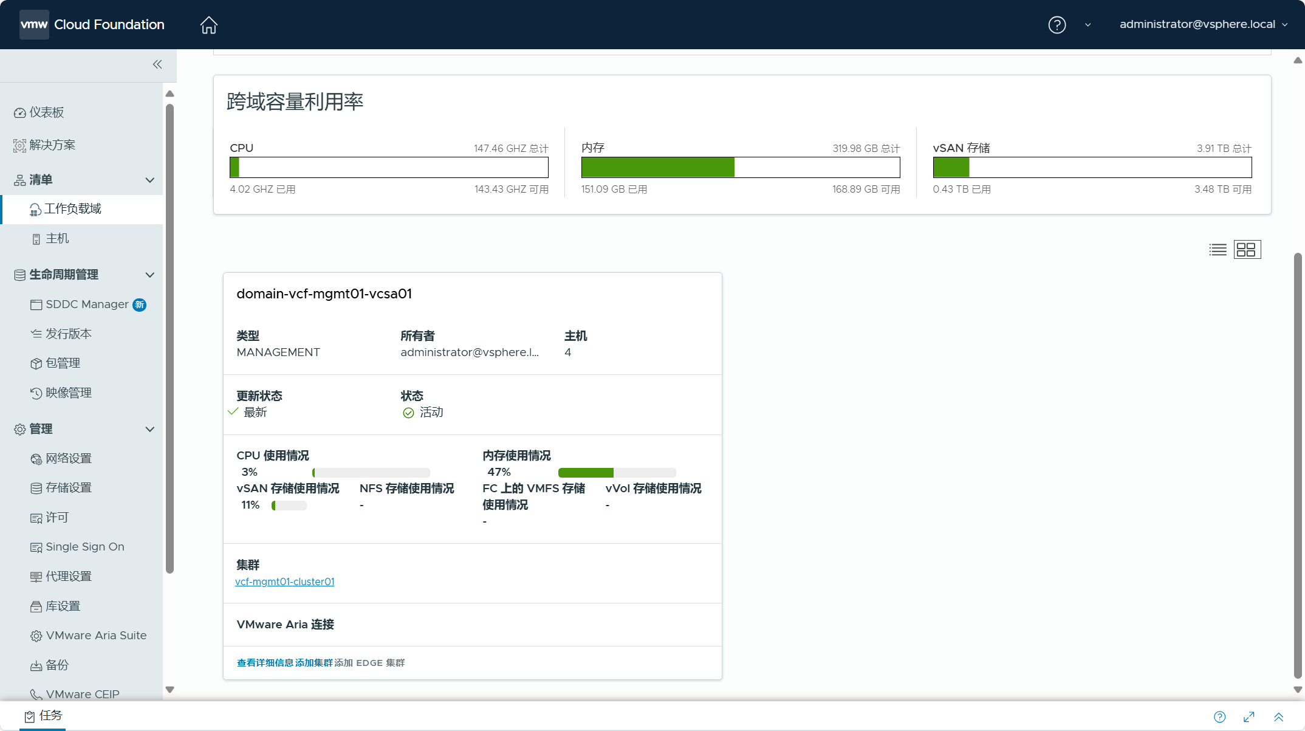Screen dimensions: 1305x731
Task: Click the tasks panel help icon
Action: point(1219,717)
